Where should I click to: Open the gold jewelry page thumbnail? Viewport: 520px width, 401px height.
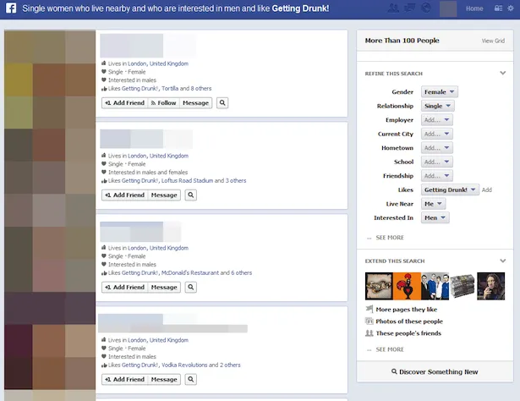(x=379, y=286)
